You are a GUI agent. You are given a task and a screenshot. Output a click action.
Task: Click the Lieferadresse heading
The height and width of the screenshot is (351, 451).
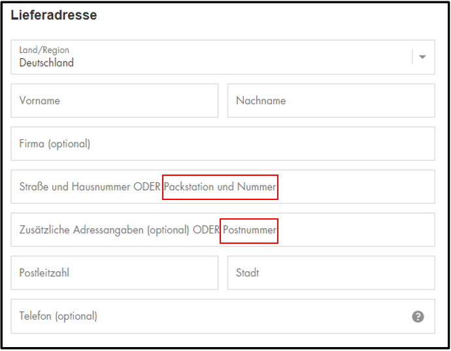coord(54,15)
